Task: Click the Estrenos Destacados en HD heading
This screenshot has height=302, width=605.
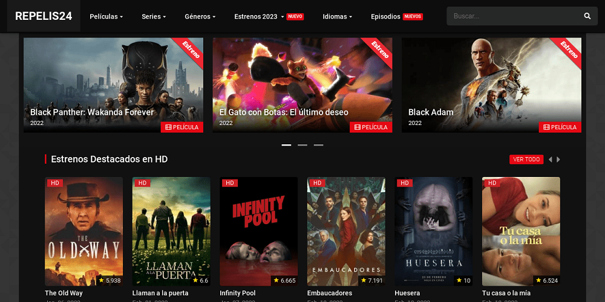Action: pyautogui.click(x=109, y=159)
